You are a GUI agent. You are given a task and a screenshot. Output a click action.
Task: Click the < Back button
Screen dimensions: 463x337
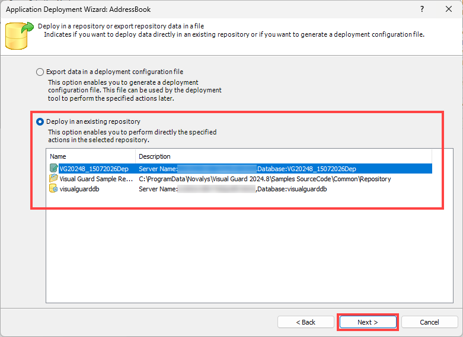(306, 322)
